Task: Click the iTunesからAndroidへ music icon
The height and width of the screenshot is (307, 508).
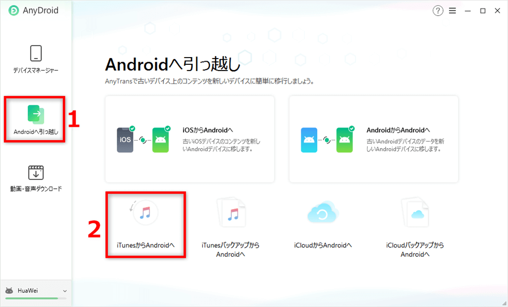Action: click(x=145, y=212)
